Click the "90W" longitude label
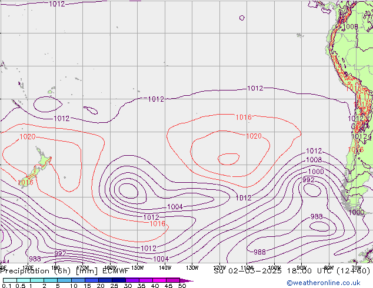The width and height of the screenshot is (373, 288). click(302, 268)
